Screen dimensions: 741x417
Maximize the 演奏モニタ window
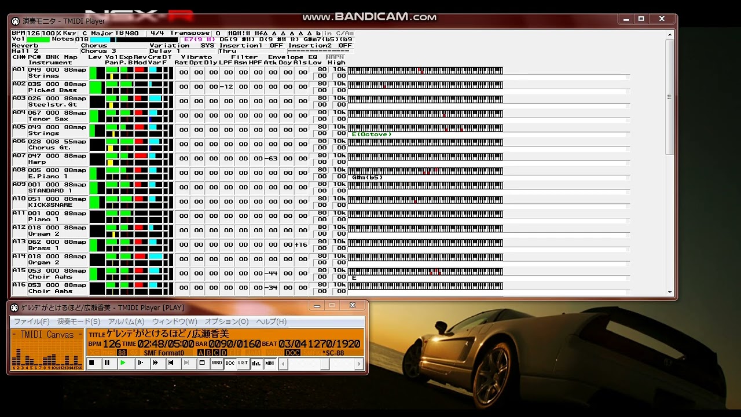(x=641, y=19)
